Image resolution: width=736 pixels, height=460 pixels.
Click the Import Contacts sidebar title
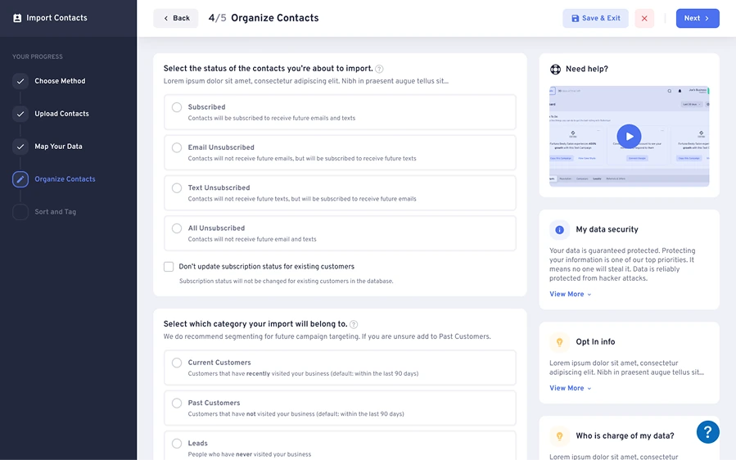pos(56,18)
